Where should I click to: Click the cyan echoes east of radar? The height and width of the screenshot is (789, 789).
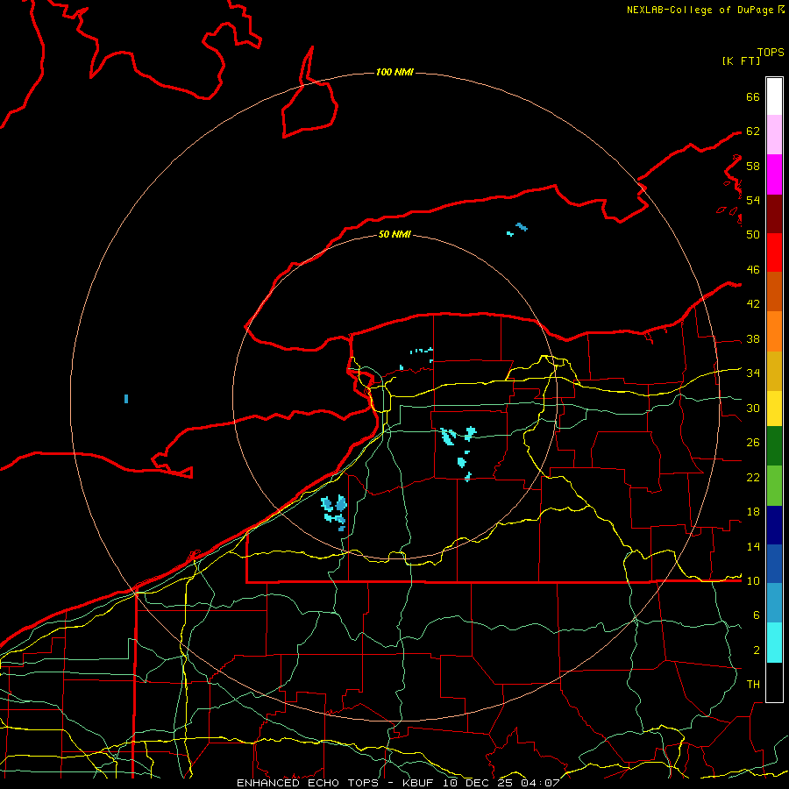pyautogui.click(x=458, y=452)
